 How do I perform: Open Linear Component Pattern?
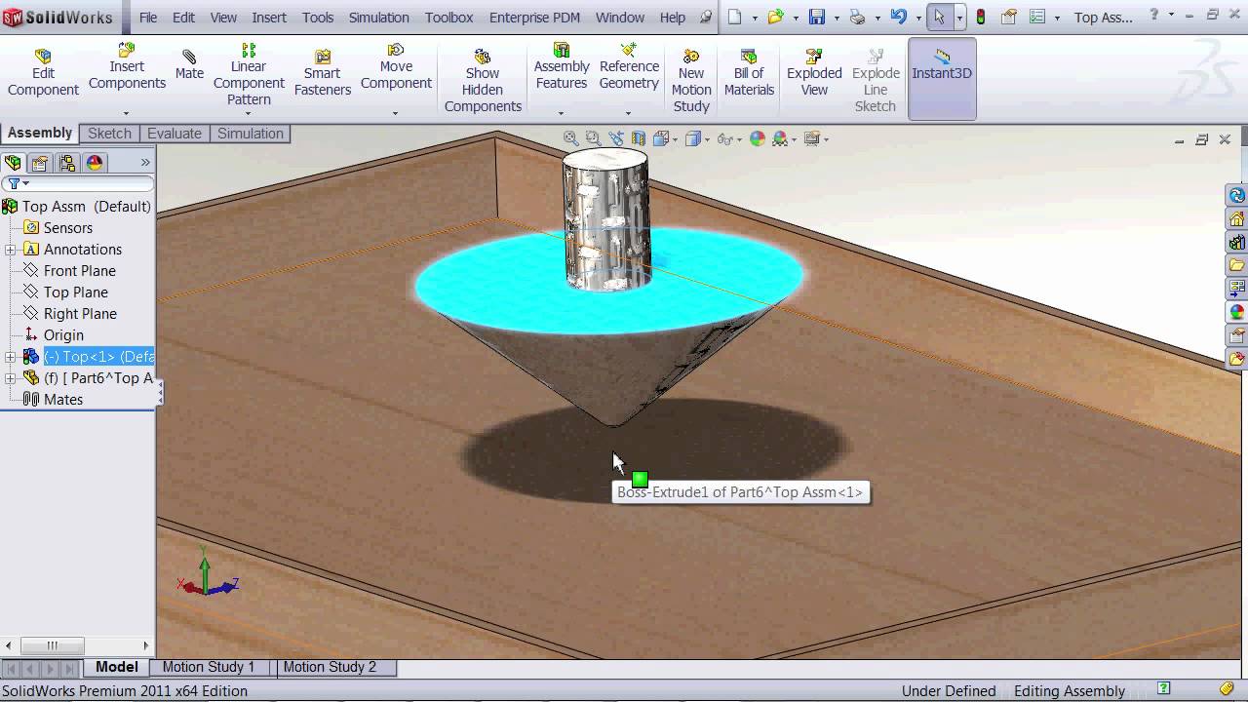pos(249,74)
